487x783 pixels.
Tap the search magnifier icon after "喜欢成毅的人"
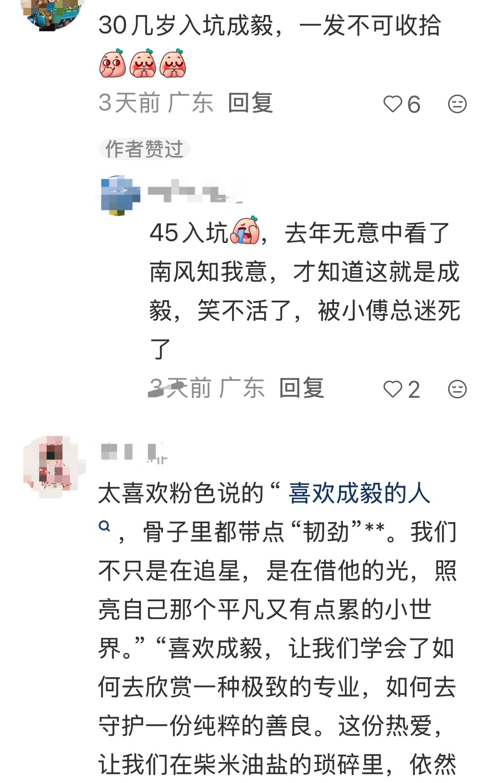click(105, 526)
